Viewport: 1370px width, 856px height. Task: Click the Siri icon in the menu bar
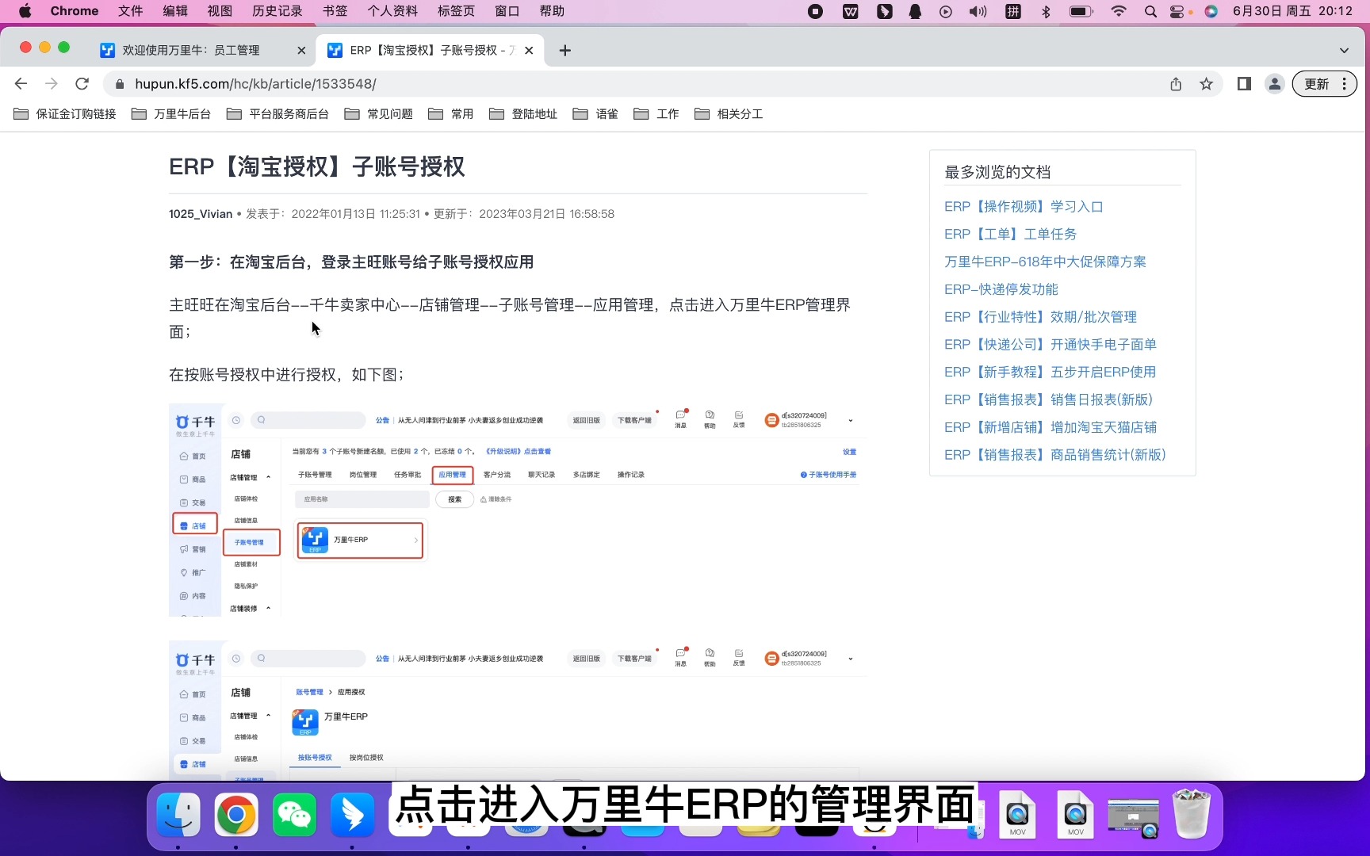[x=1211, y=11]
